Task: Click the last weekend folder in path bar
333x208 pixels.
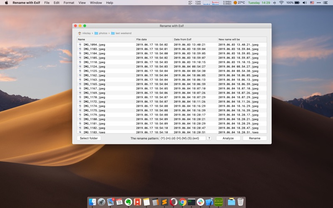Action: pyautogui.click(x=121, y=33)
